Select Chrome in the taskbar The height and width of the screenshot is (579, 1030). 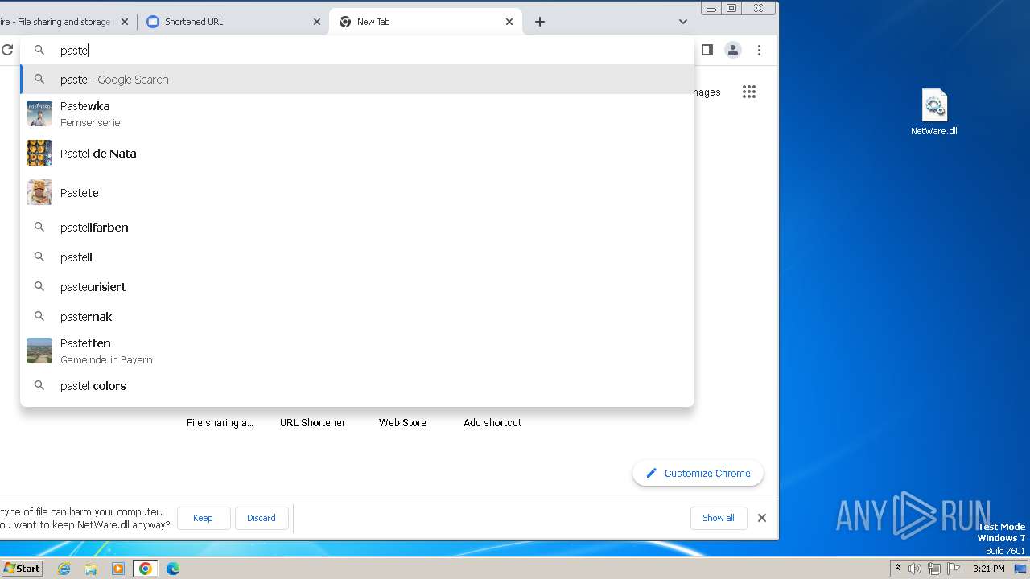tap(146, 569)
